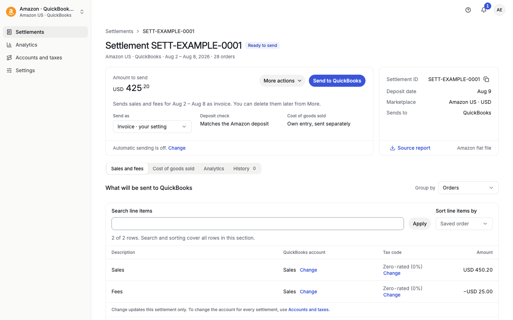Open the AE user avatar menu
The height and width of the screenshot is (320, 513).
click(499, 10)
